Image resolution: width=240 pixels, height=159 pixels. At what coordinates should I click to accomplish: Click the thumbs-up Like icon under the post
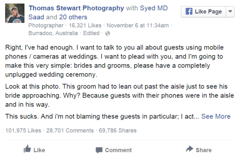click(x=27, y=149)
